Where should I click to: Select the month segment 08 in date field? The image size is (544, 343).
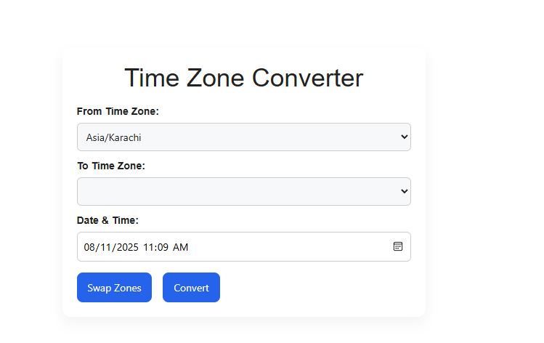[x=89, y=247]
